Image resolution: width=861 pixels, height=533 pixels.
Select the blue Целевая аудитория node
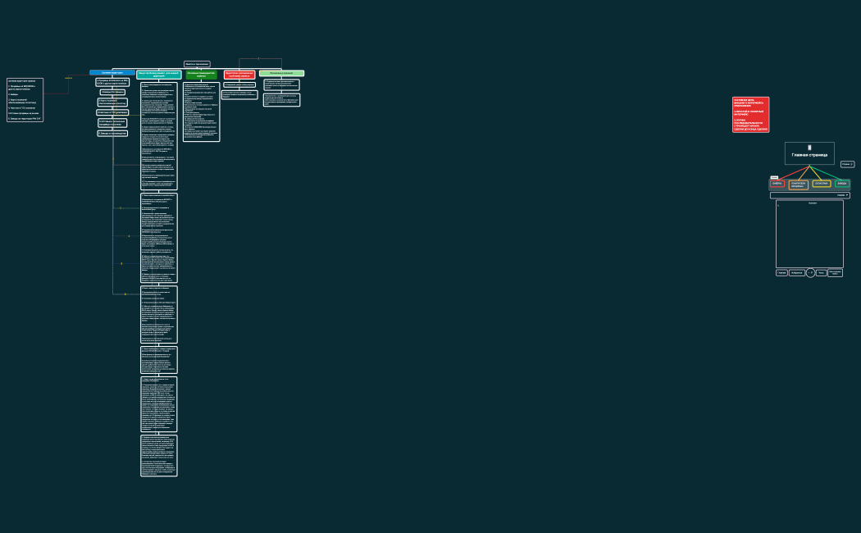[112, 73]
